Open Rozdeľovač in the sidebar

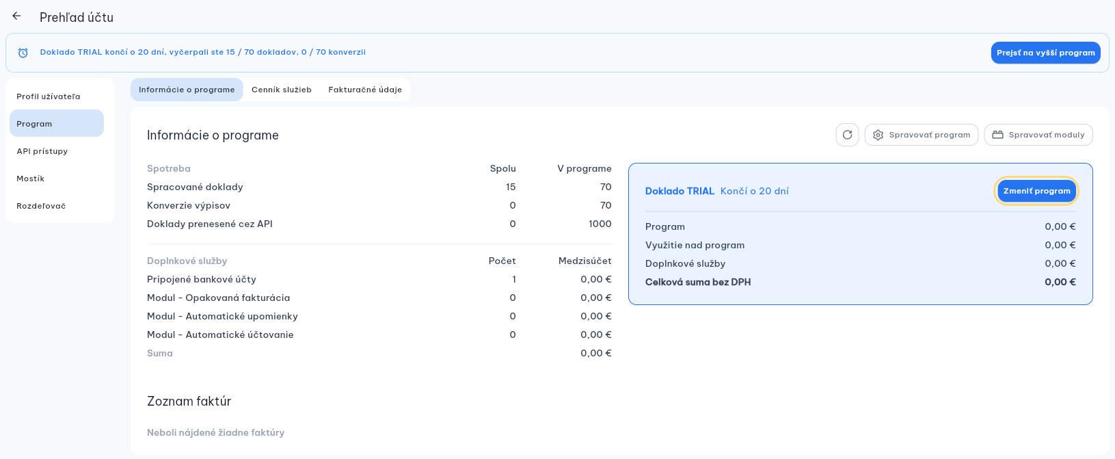(x=57, y=206)
